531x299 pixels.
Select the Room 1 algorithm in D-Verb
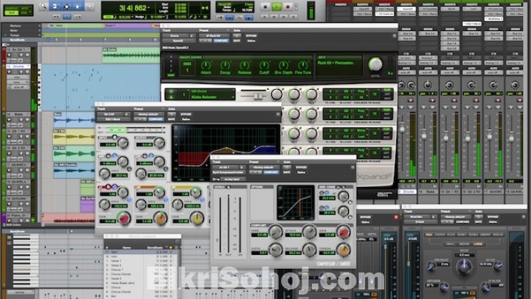pos(462,235)
